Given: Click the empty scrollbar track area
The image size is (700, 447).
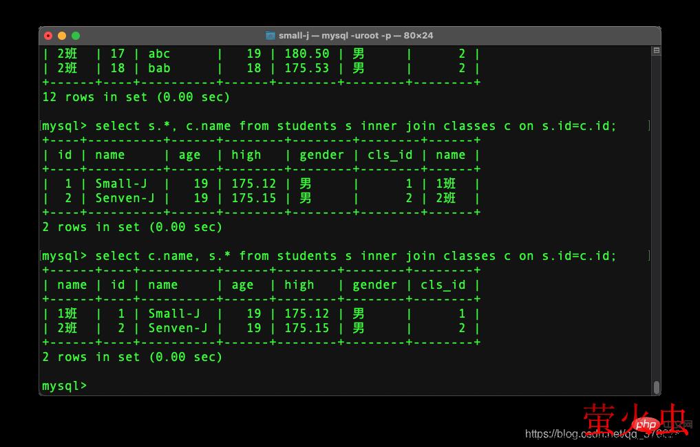Looking at the screenshot, I should [x=657, y=206].
